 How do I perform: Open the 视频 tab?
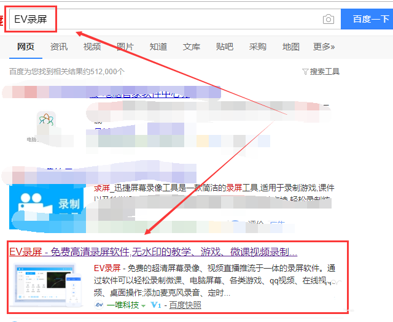[92, 47]
